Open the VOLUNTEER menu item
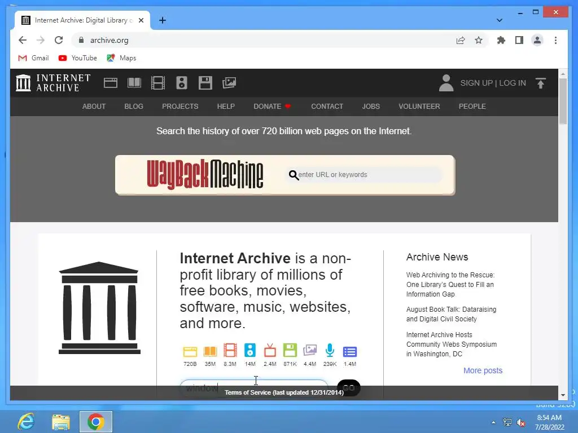 click(x=419, y=107)
